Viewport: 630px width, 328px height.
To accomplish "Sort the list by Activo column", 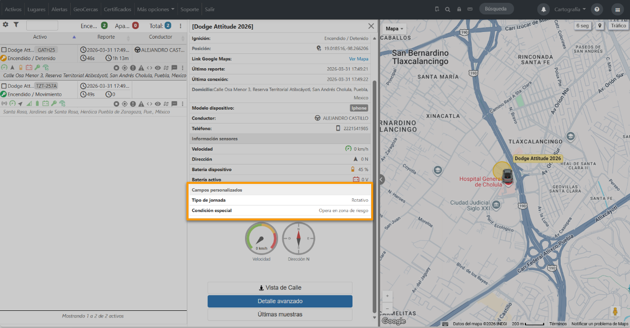I will [40, 37].
